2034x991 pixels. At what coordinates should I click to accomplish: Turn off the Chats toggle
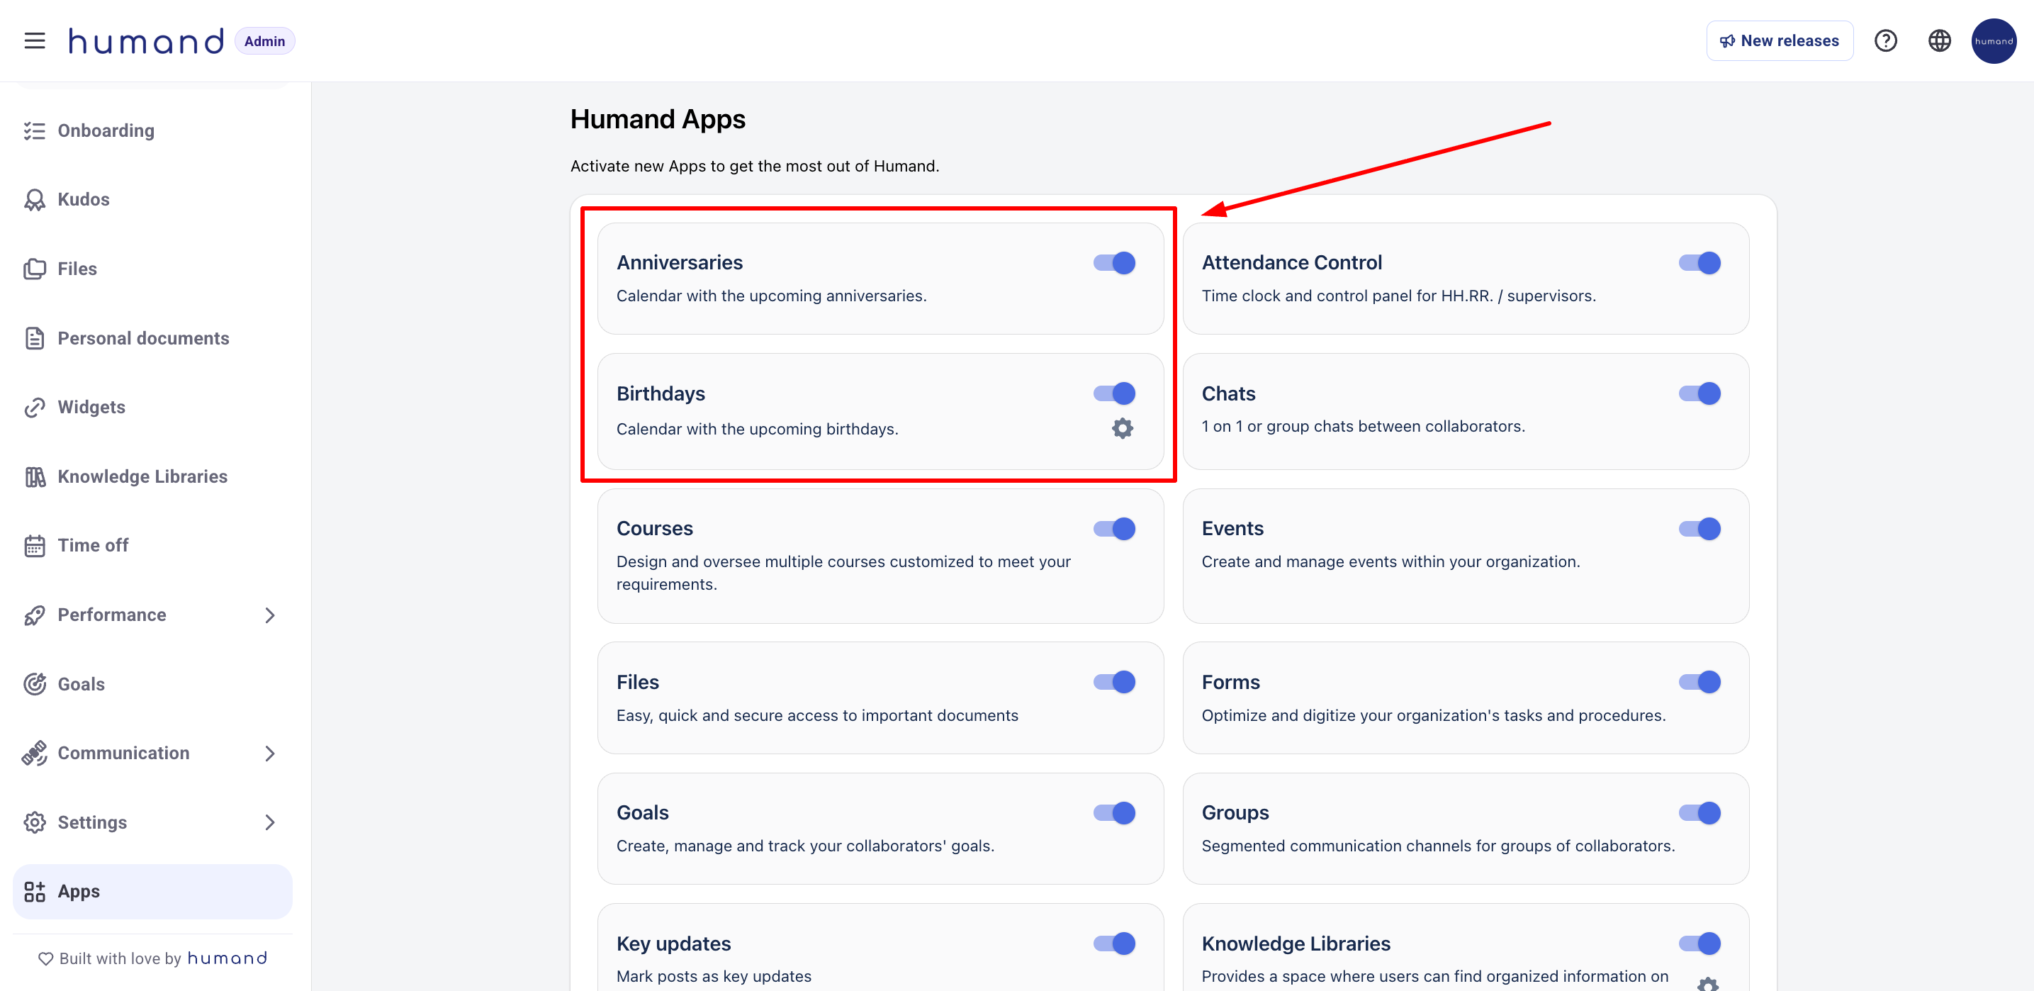coord(1699,393)
